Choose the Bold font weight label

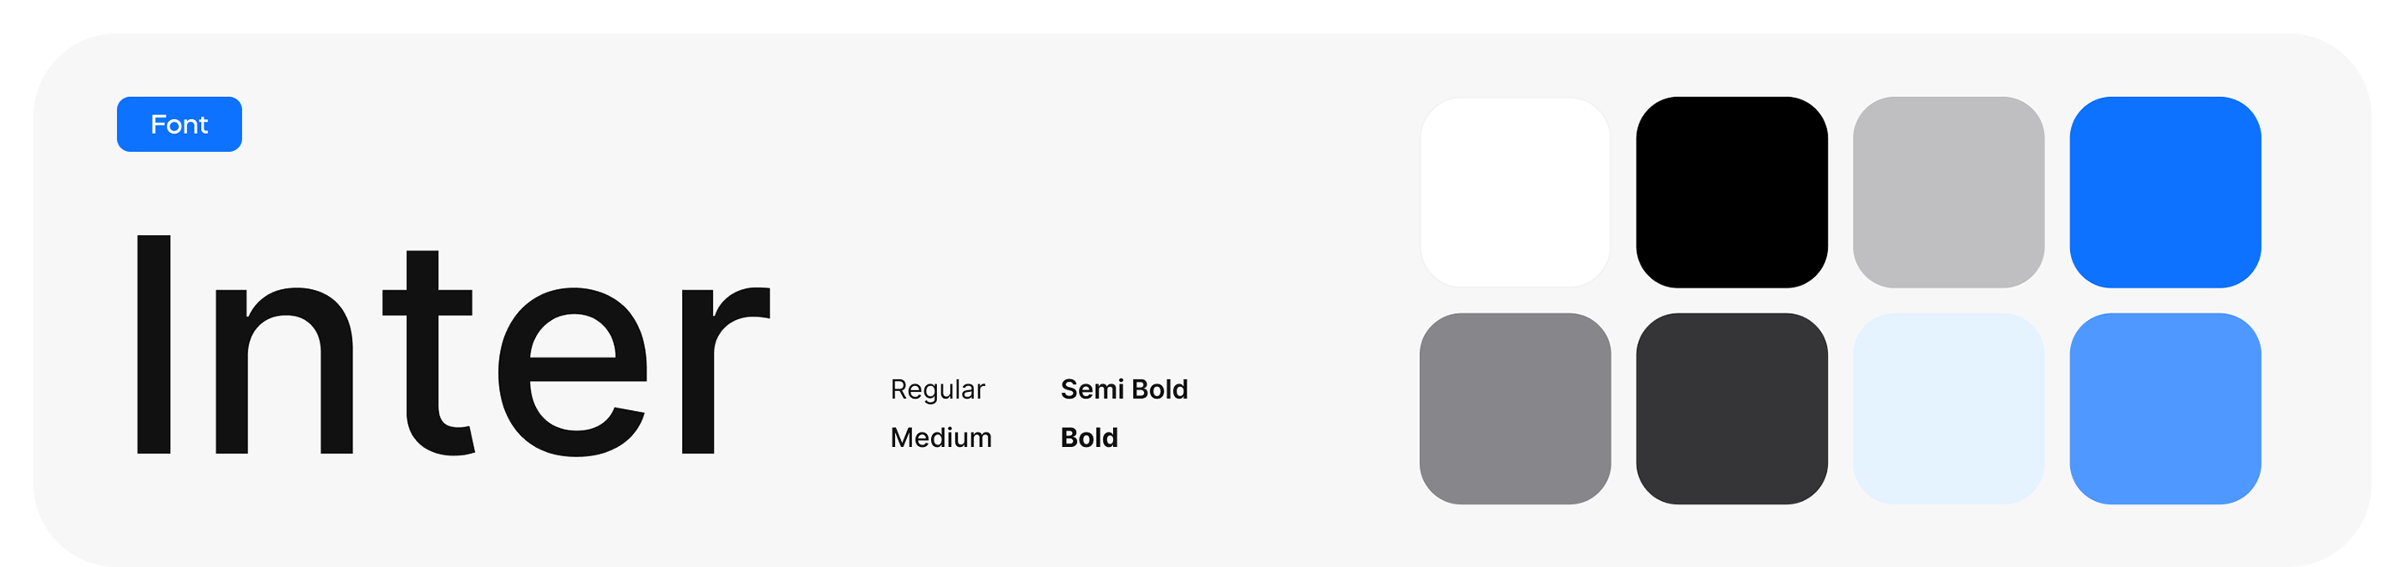pos(1088,438)
